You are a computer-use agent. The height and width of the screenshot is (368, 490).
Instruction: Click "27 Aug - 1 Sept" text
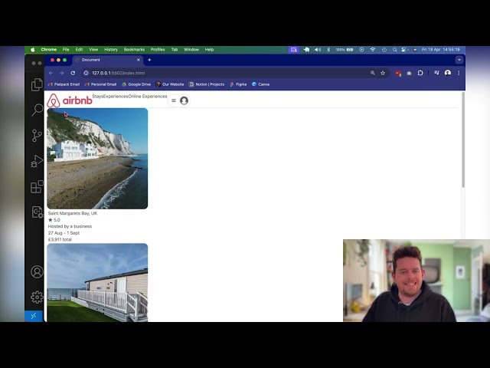click(x=64, y=233)
